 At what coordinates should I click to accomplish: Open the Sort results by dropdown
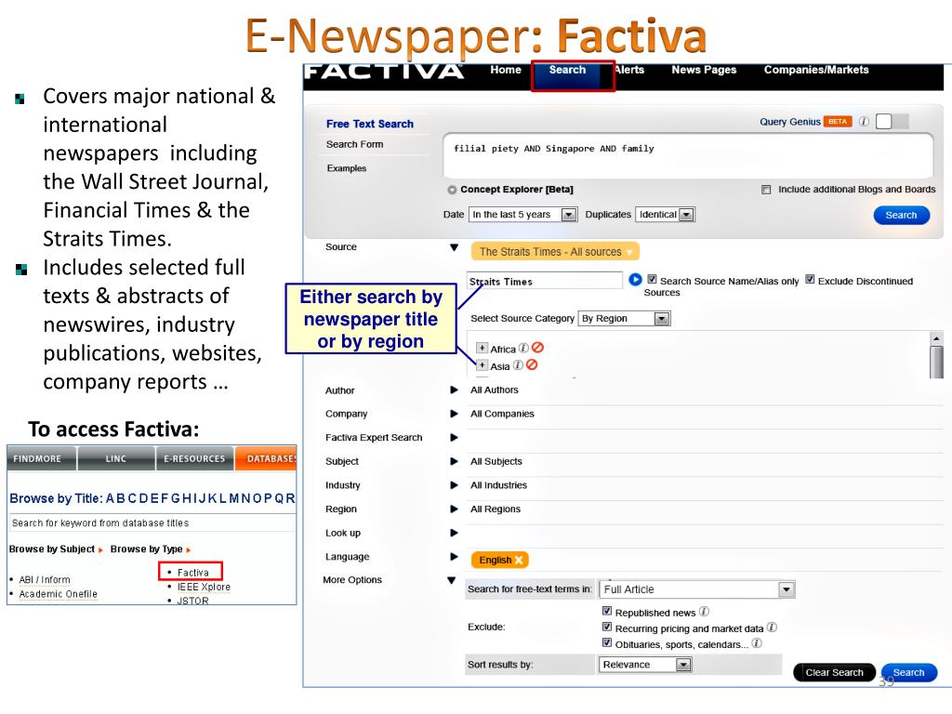(x=645, y=665)
